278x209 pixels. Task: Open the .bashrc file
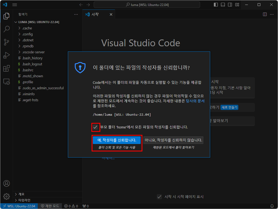pos(48,70)
